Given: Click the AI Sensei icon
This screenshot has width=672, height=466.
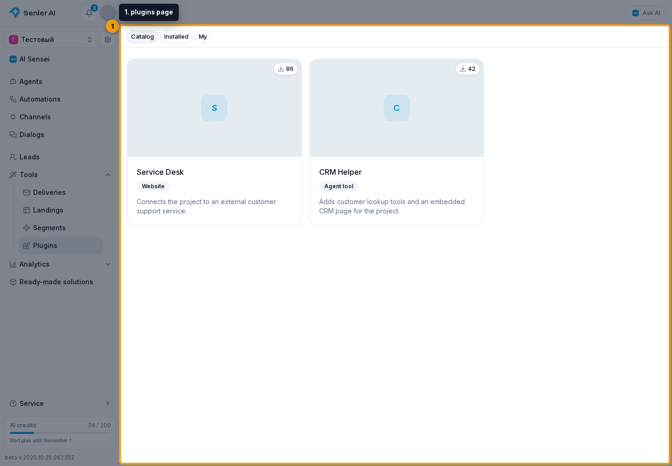Looking at the screenshot, I should pyautogui.click(x=13, y=59).
